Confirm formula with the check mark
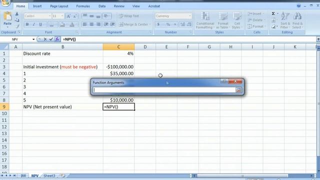Image resolution: width=320 pixels, height=180 pixels. (51, 39)
